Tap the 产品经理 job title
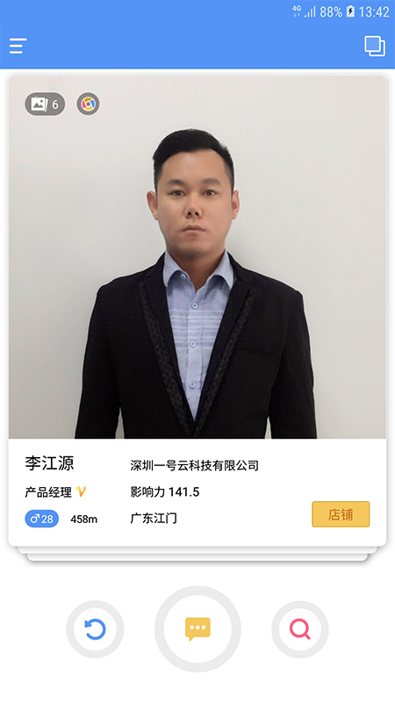 tap(48, 492)
